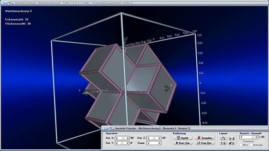Click the Eckenanzahl: 32 text

17,20
